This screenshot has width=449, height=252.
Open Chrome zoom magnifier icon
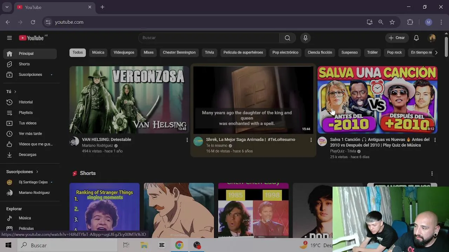(x=381, y=22)
